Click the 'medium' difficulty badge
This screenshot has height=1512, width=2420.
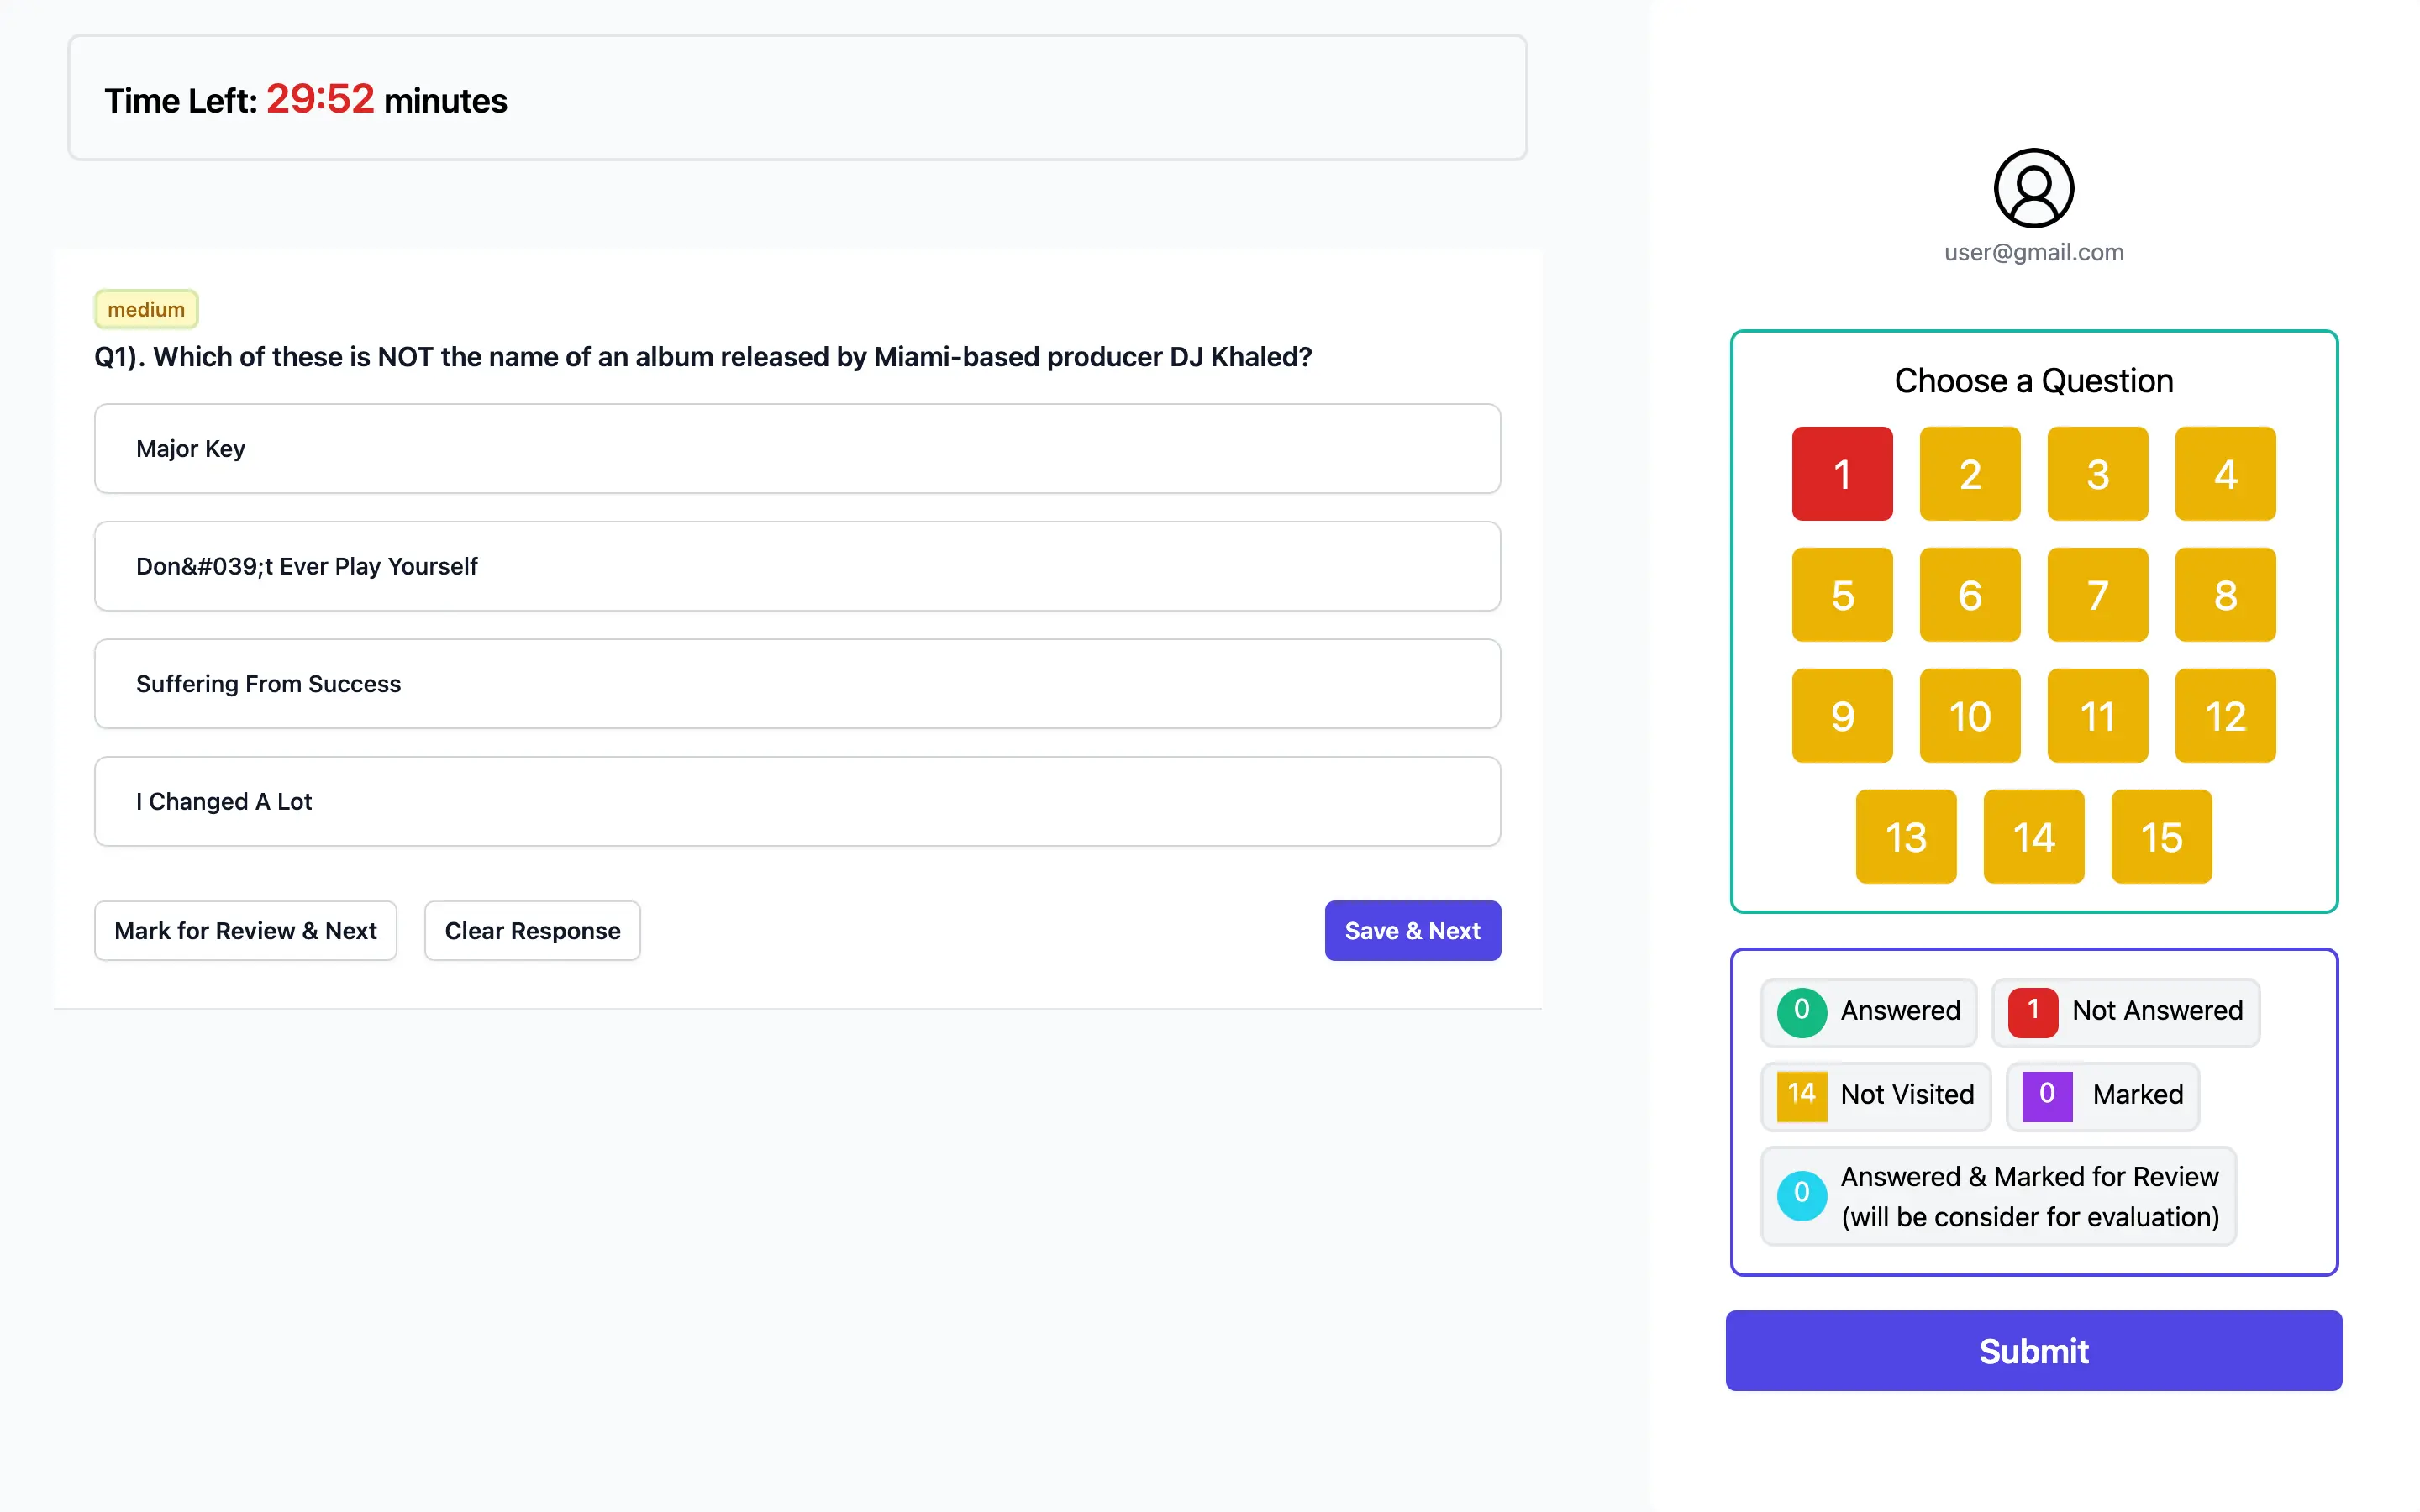[145, 309]
